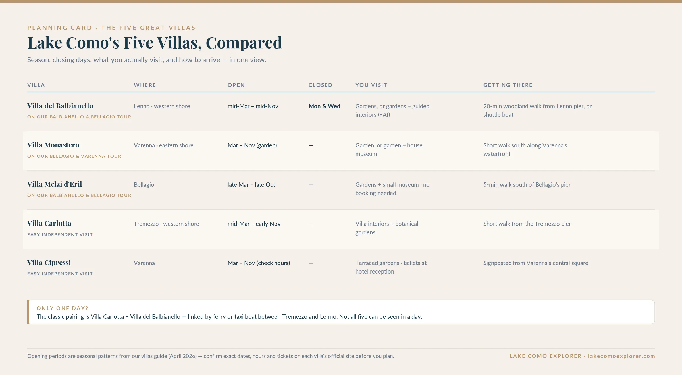Viewport: 682px width, 375px height.
Task: Click the Villa del Balbianello name
Action: 60,106
